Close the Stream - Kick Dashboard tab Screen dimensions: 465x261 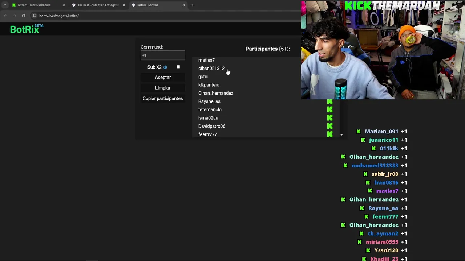(64, 5)
